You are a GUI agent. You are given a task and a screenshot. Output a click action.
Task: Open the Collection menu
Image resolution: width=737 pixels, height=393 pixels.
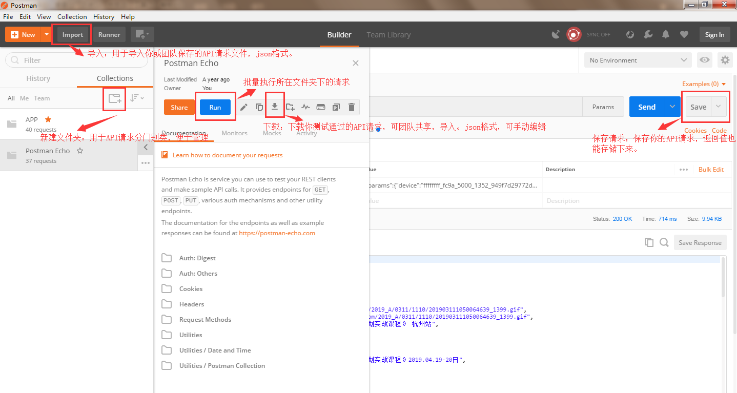(x=72, y=16)
